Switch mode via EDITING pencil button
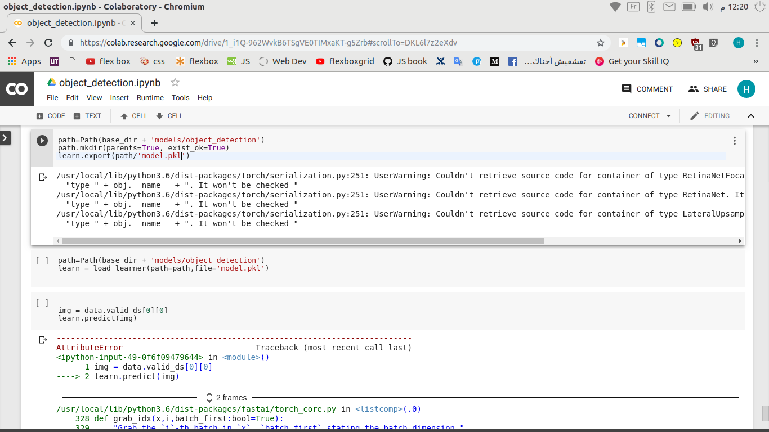The height and width of the screenshot is (432, 769). click(x=710, y=116)
